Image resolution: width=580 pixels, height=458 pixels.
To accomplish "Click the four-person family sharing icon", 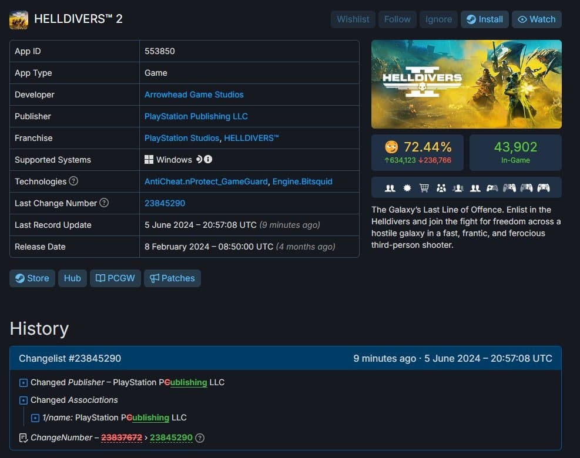I will tap(441, 188).
